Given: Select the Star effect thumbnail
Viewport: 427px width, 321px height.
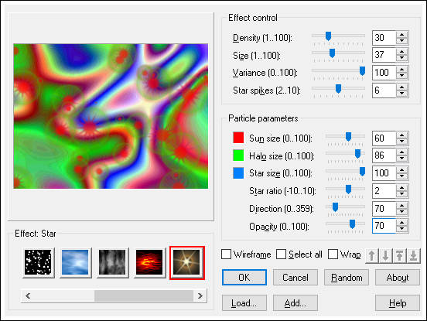Looking at the screenshot, I should [x=187, y=262].
